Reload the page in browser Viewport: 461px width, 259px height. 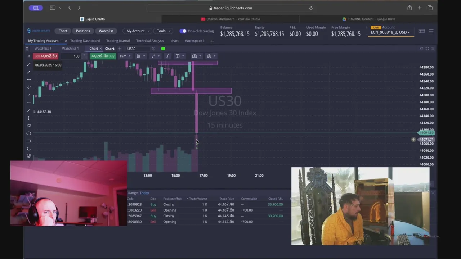pyautogui.click(x=311, y=8)
